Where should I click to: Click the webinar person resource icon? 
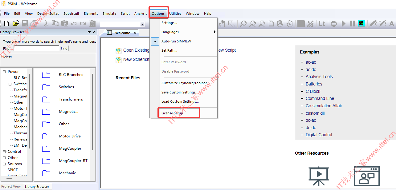coord(366,176)
